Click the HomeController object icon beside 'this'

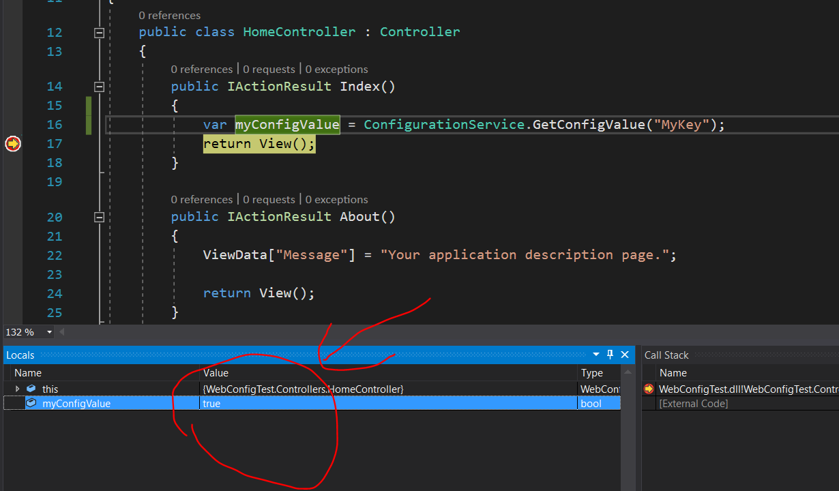coord(31,389)
